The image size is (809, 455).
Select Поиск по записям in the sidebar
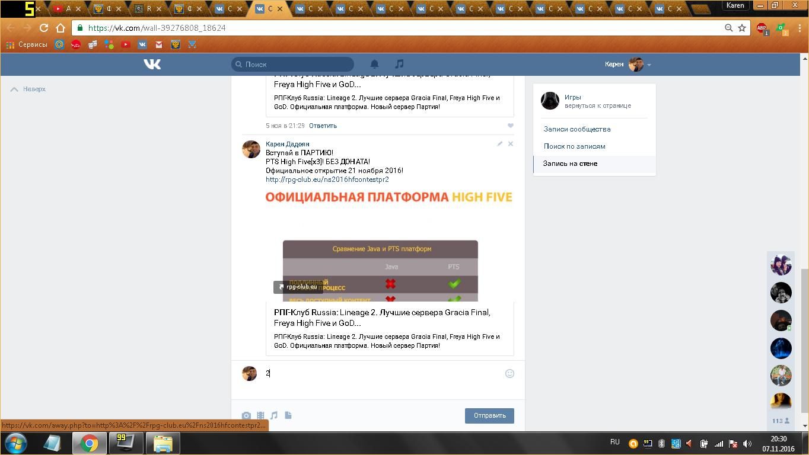(575, 146)
